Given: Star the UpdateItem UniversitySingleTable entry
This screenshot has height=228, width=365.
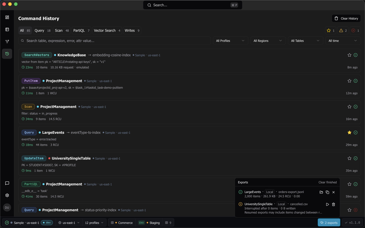Looking at the screenshot, I should [x=349, y=158].
